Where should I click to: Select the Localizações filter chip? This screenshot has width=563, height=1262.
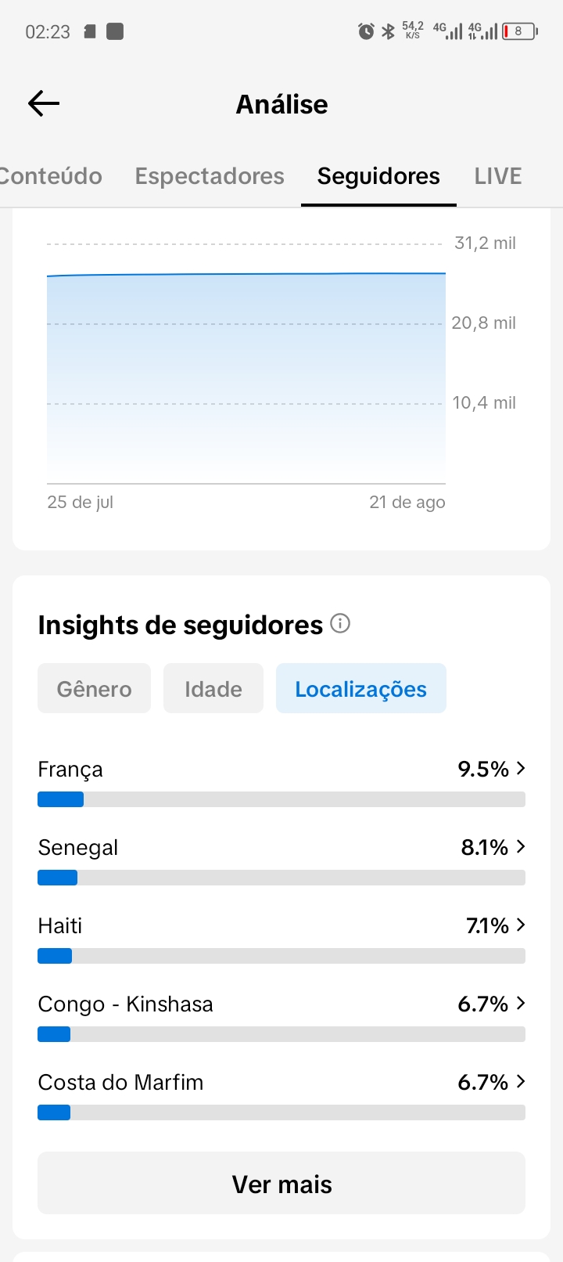361,688
